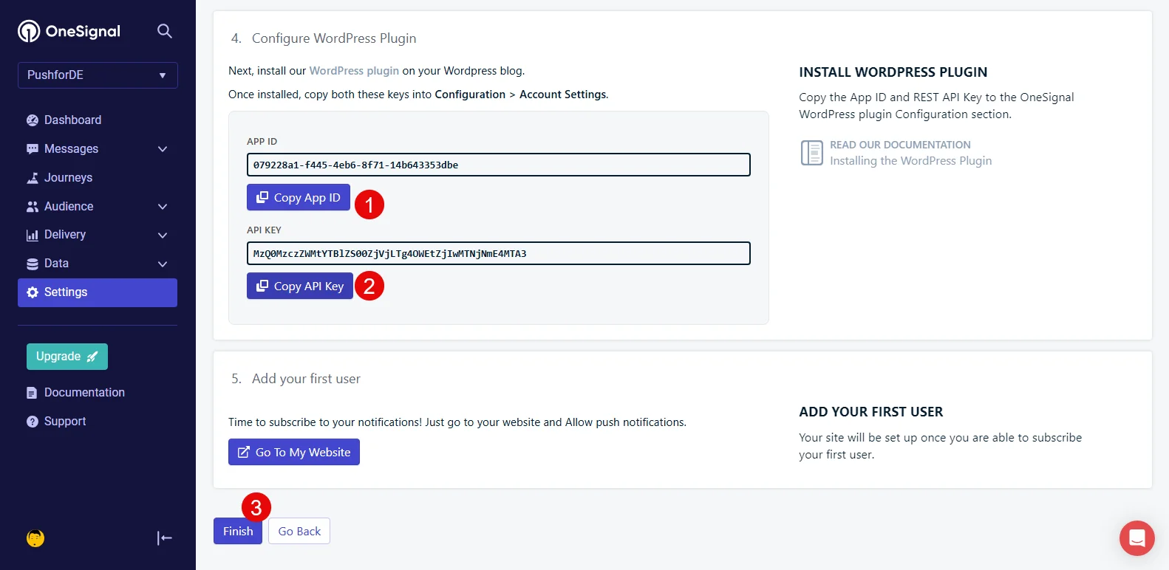
Task: Click the "INSTALL WORDPRESS PLUGIN" heading
Action: 893,72
